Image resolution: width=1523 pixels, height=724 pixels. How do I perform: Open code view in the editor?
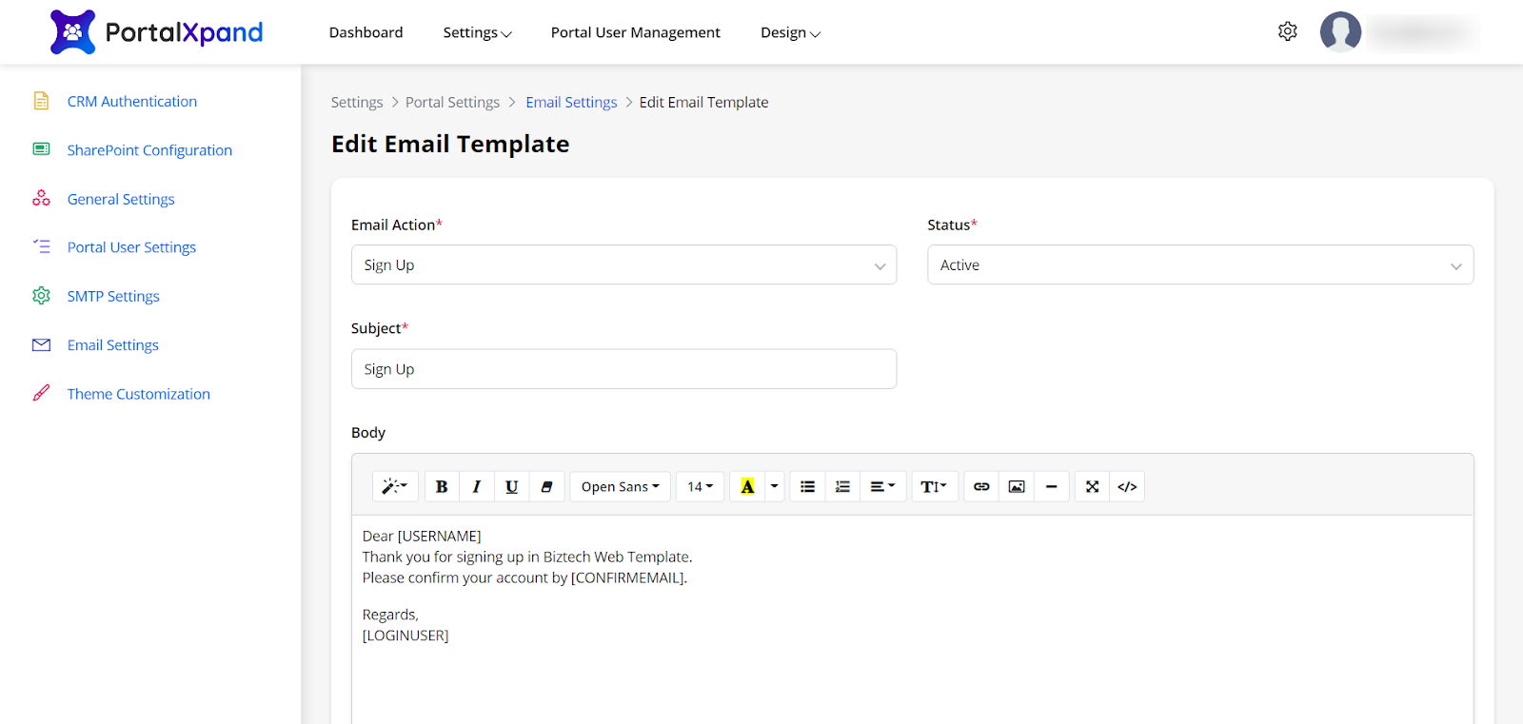(x=1127, y=486)
